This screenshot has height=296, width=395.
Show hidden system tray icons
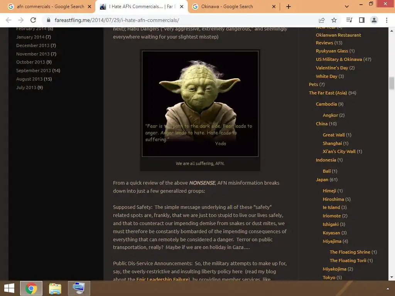coord(388,289)
